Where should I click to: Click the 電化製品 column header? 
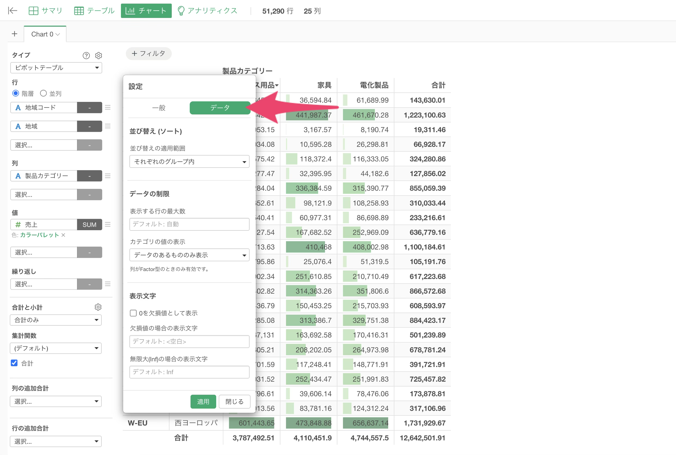tap(374, 85)
